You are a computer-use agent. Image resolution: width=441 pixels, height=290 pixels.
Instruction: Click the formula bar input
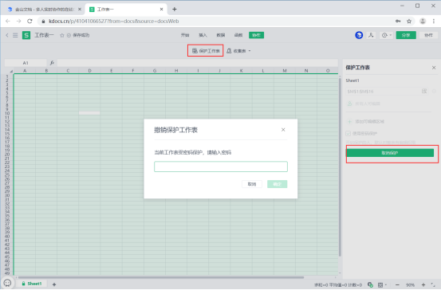pyautogui.click(x=197, y=63)
